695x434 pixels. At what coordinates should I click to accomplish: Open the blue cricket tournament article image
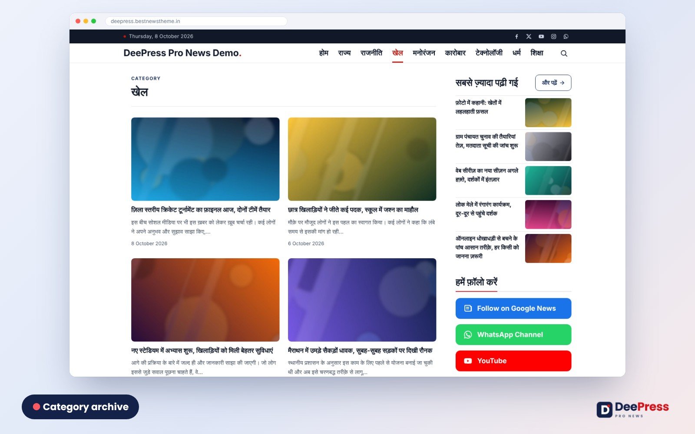click(x=205, y=159)
